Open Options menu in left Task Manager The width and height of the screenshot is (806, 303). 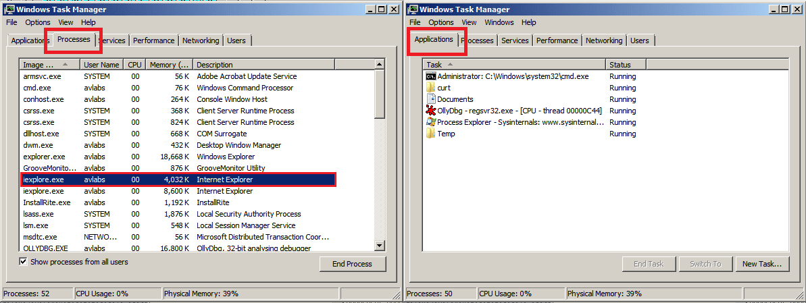point(38,22)
